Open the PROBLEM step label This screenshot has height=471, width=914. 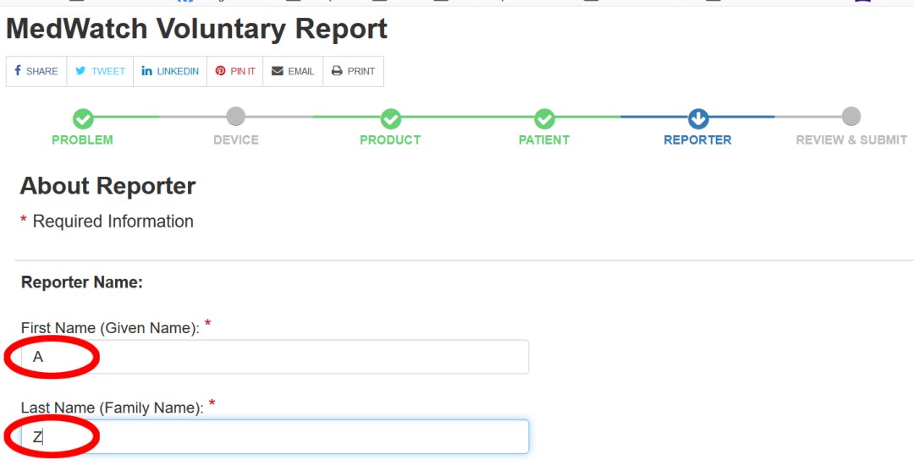coord(82,140)
